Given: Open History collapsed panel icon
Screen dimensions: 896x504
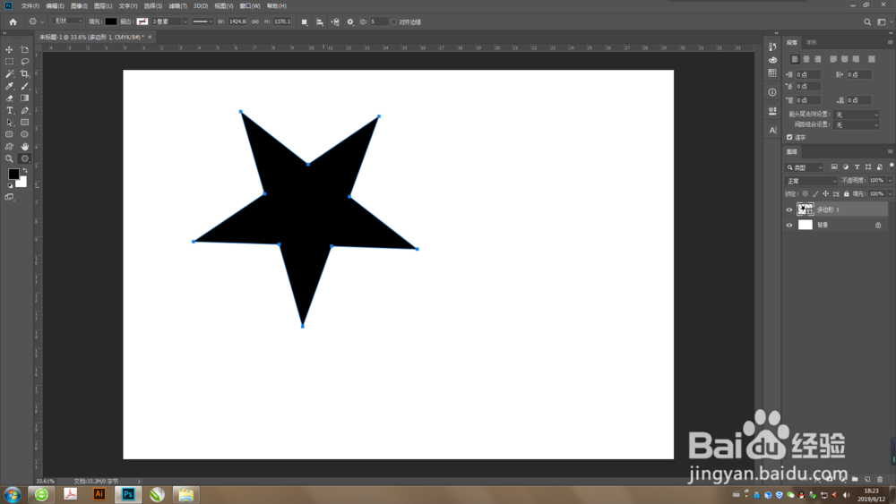Looking at the screenshot, I should pyautogui.click(x=772, y=47).
